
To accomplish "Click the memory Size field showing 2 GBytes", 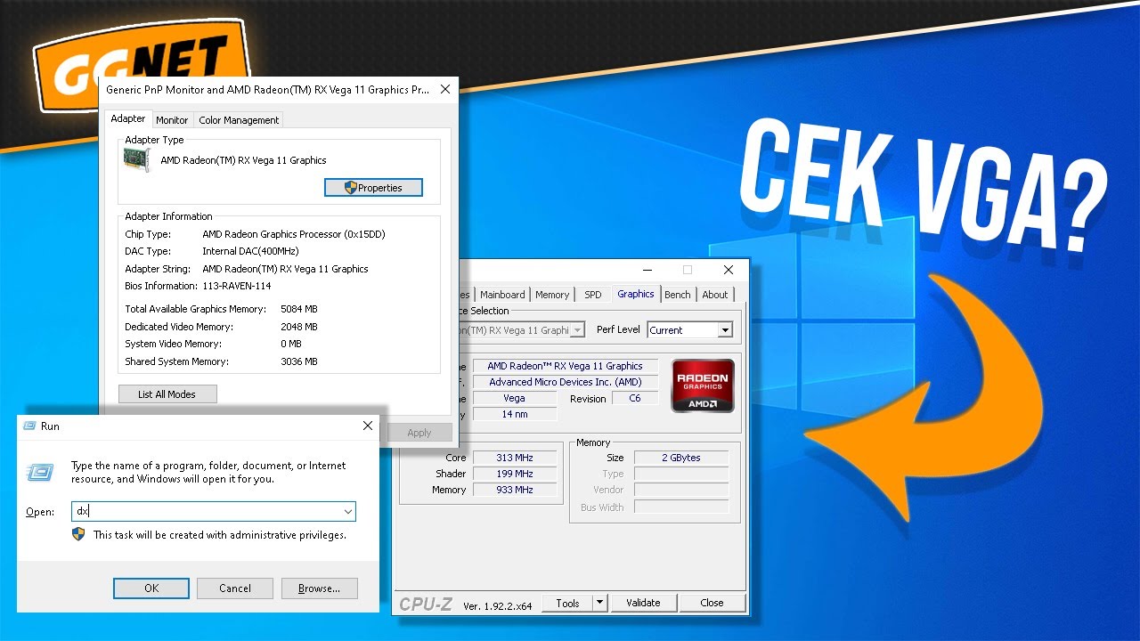I will (x=681, y=458).
